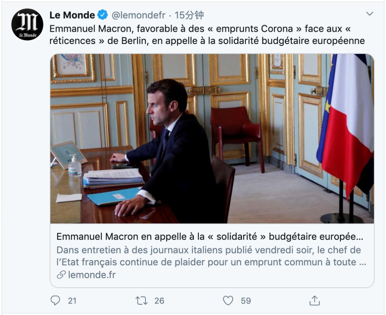Click the Le Monde display name
Viewport: 386px width, 315px height.
click(x=72, y=15)
